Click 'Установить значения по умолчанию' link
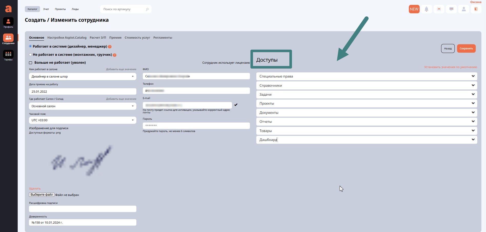This screenshot has width=486, height=232. (x=450, y=67)
